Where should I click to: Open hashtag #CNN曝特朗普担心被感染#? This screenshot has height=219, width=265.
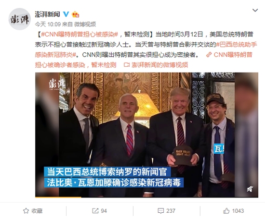[x=79, y=35]
